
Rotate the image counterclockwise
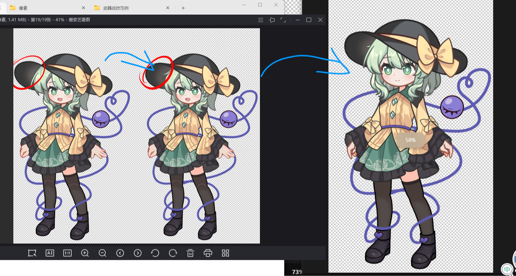(155, 253)
